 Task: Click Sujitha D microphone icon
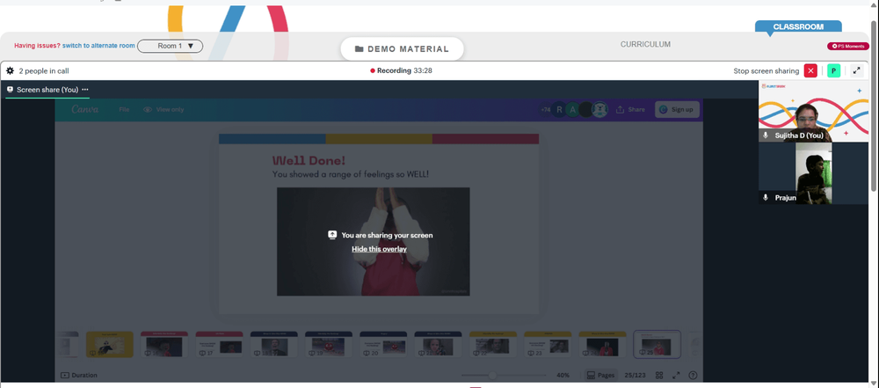pos(766,135)
